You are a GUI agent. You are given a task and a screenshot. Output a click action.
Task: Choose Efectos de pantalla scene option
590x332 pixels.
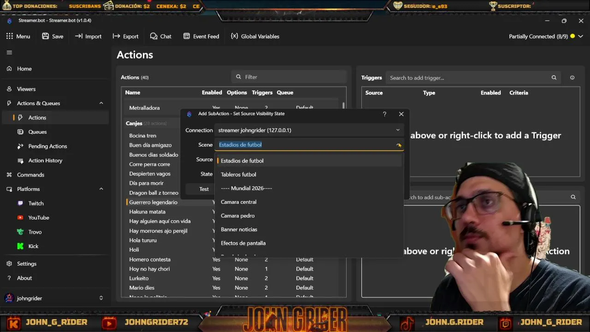coord(309,243)
